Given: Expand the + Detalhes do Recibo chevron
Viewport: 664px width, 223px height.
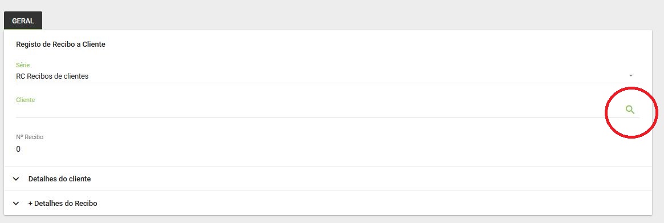Looking at the screenshot, I should click(x=16, y=204).
